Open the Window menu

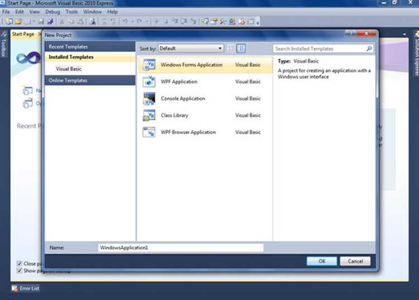(92, 12)
